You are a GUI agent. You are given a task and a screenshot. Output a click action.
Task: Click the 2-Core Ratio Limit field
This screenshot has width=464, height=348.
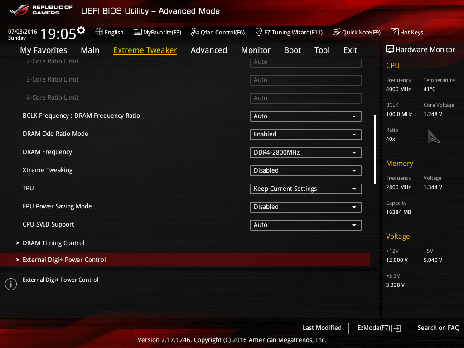pyautogui.click(x=306, y=62)
